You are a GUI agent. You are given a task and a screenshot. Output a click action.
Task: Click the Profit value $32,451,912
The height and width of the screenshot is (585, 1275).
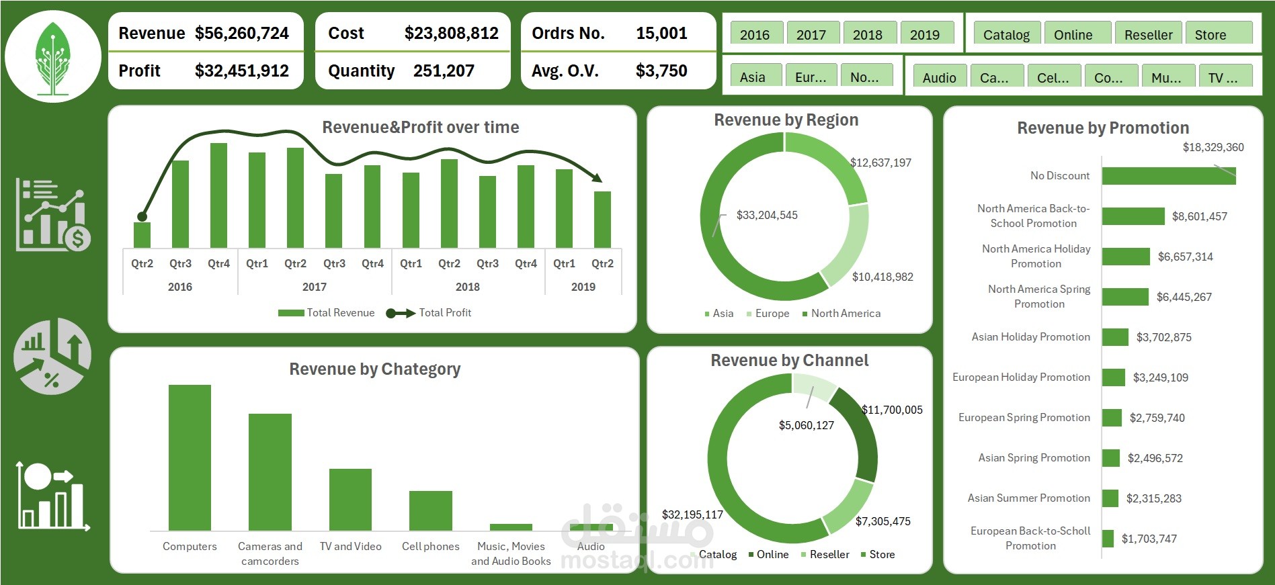(242, 71)
